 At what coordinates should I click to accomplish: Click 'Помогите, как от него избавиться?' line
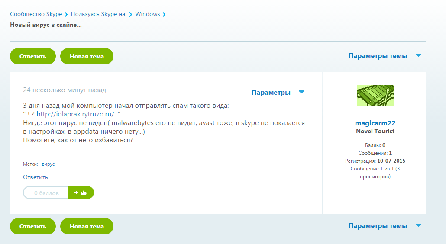click(78, 140)
